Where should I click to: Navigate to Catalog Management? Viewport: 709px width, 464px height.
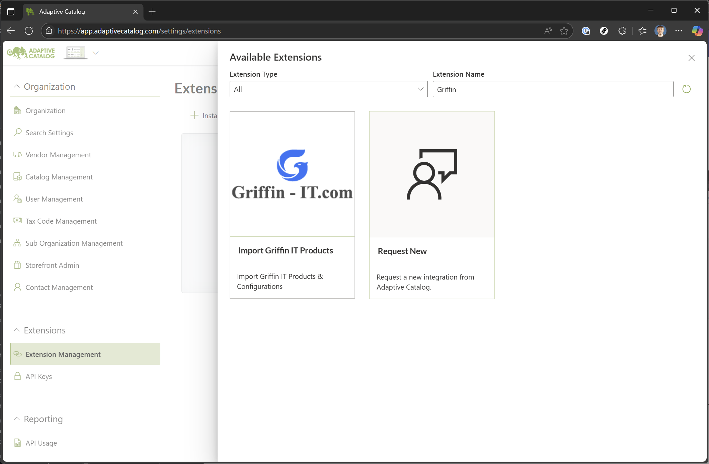pyautogui.click(x=59, y=177)
